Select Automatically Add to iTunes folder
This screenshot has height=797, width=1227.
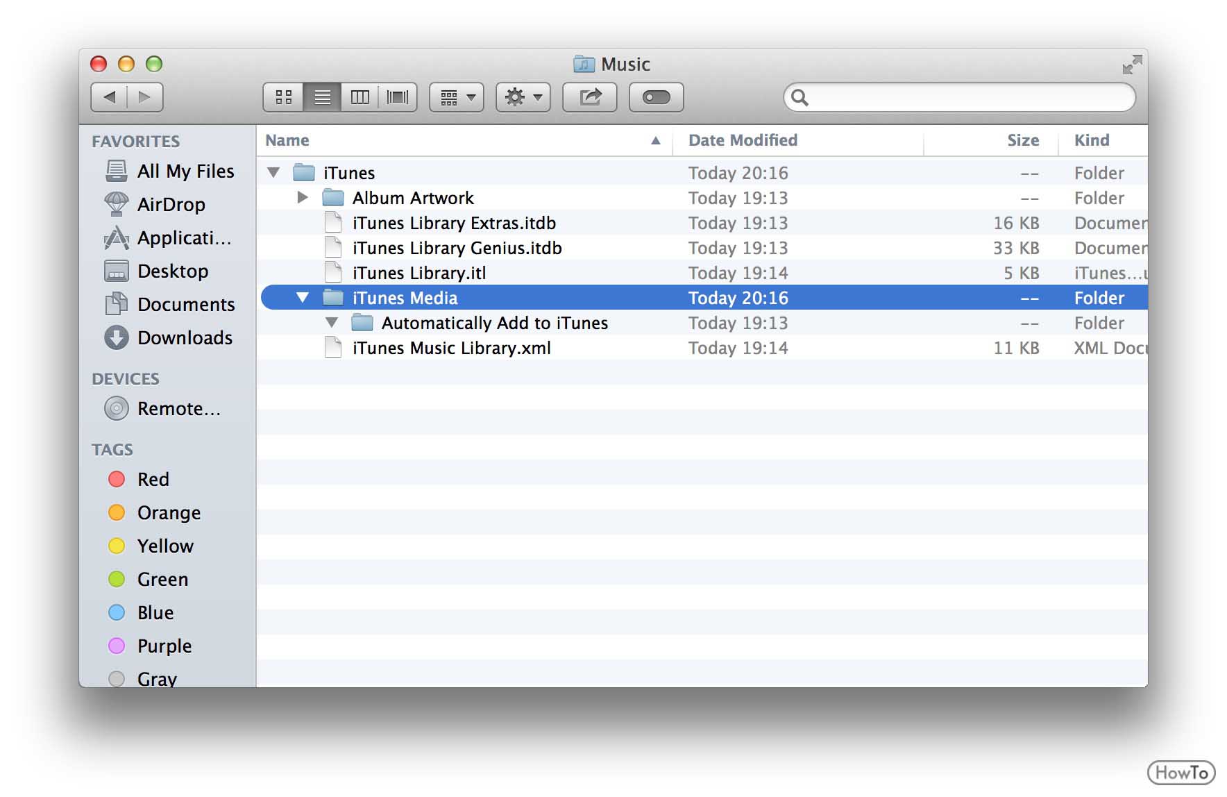point(704,322)
